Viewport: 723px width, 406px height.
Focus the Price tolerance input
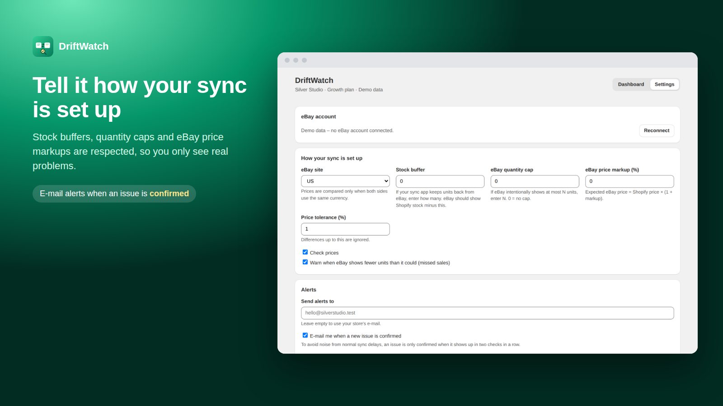click(345, 229)
